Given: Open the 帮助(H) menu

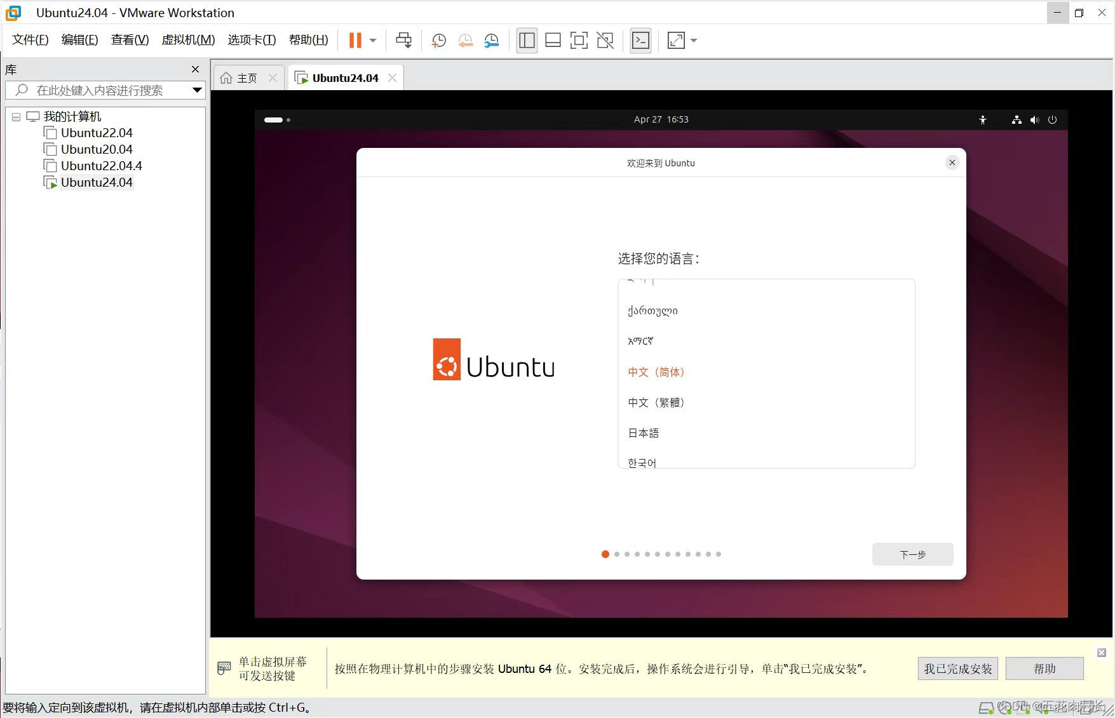Looking at the screenshot, I should [308, 40].
